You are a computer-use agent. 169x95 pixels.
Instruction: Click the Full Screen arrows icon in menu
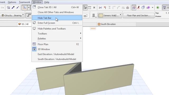point(34,23)
